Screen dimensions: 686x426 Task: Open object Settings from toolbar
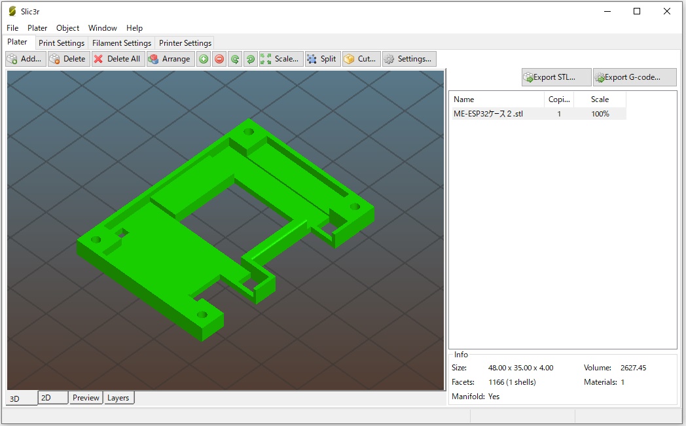pyautogui.click(x=408, y=59)
